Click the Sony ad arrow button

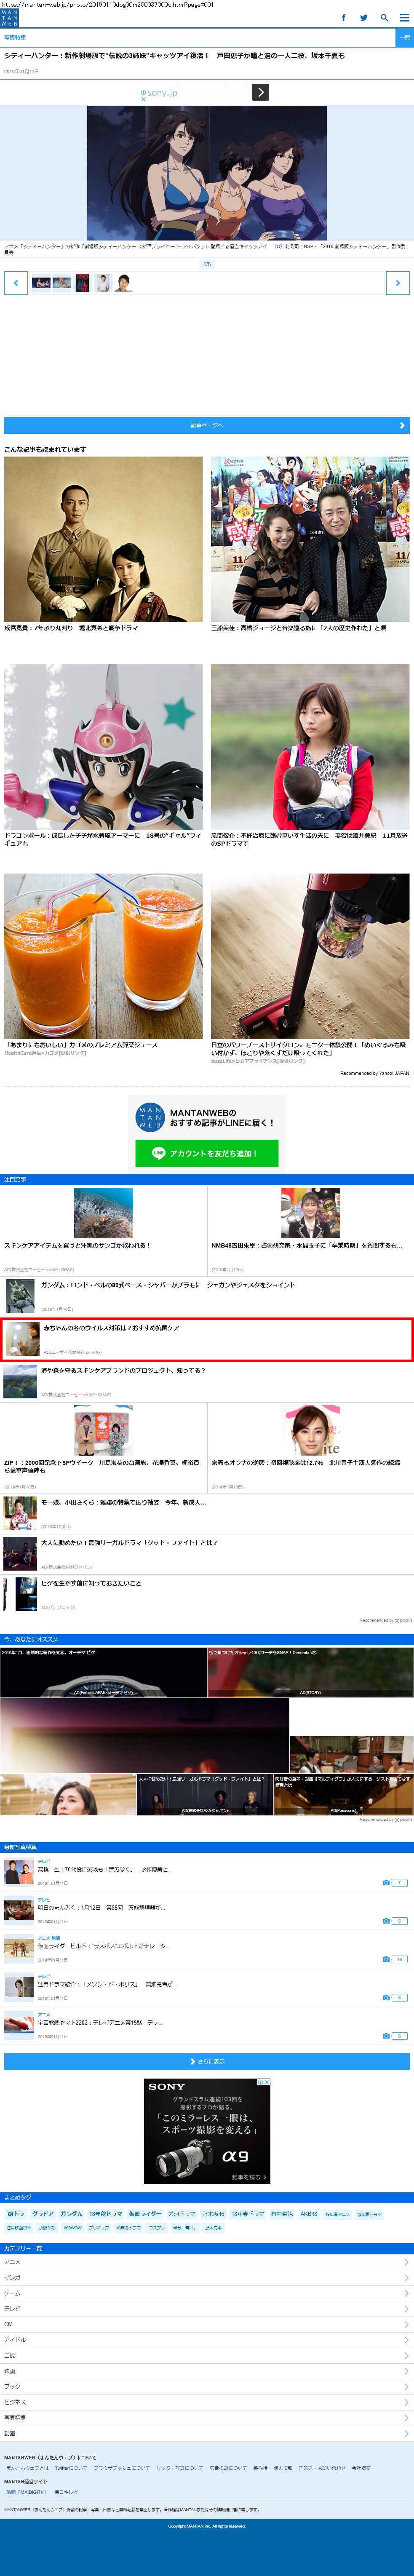[260, 92]
